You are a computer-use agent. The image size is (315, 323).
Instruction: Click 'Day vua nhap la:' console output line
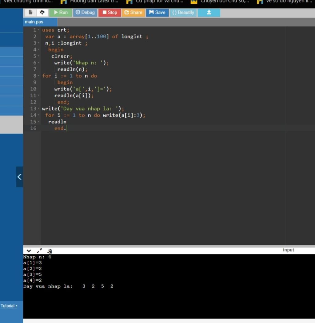click(48, 286)
